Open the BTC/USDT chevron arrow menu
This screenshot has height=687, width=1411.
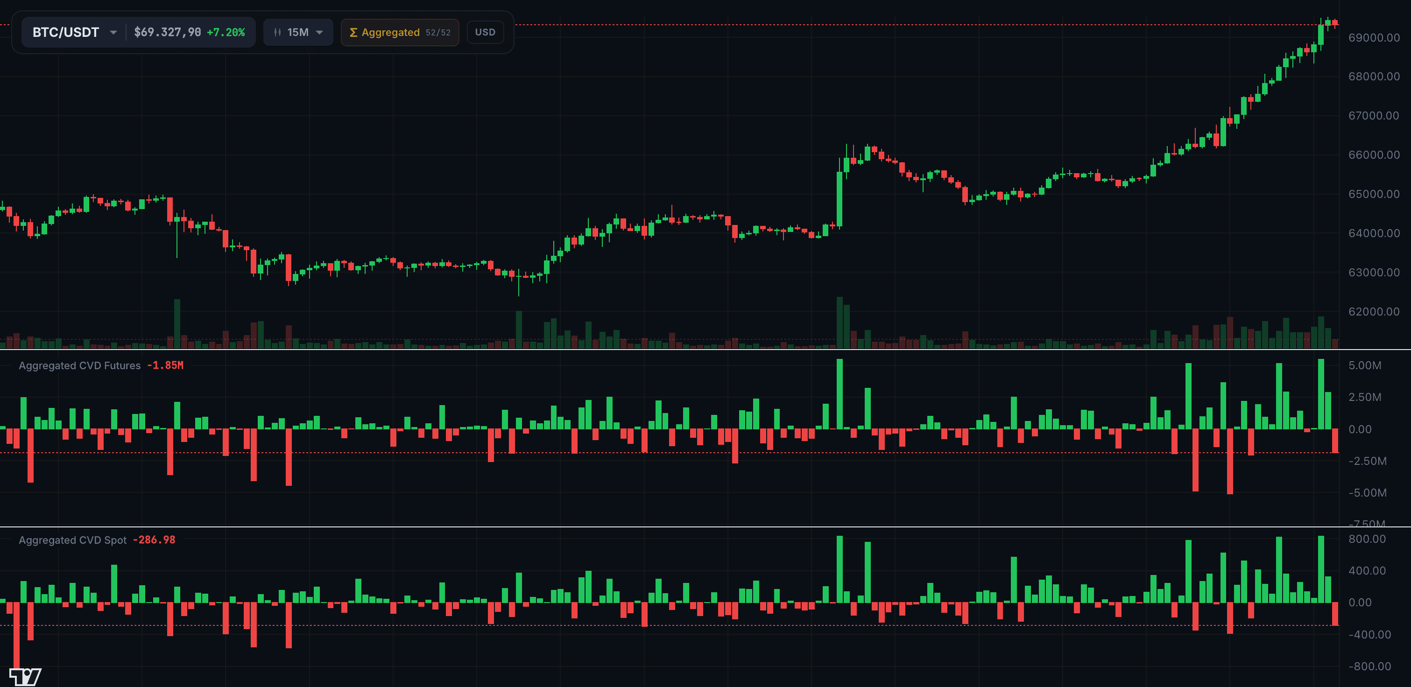(x=113, y=32)
